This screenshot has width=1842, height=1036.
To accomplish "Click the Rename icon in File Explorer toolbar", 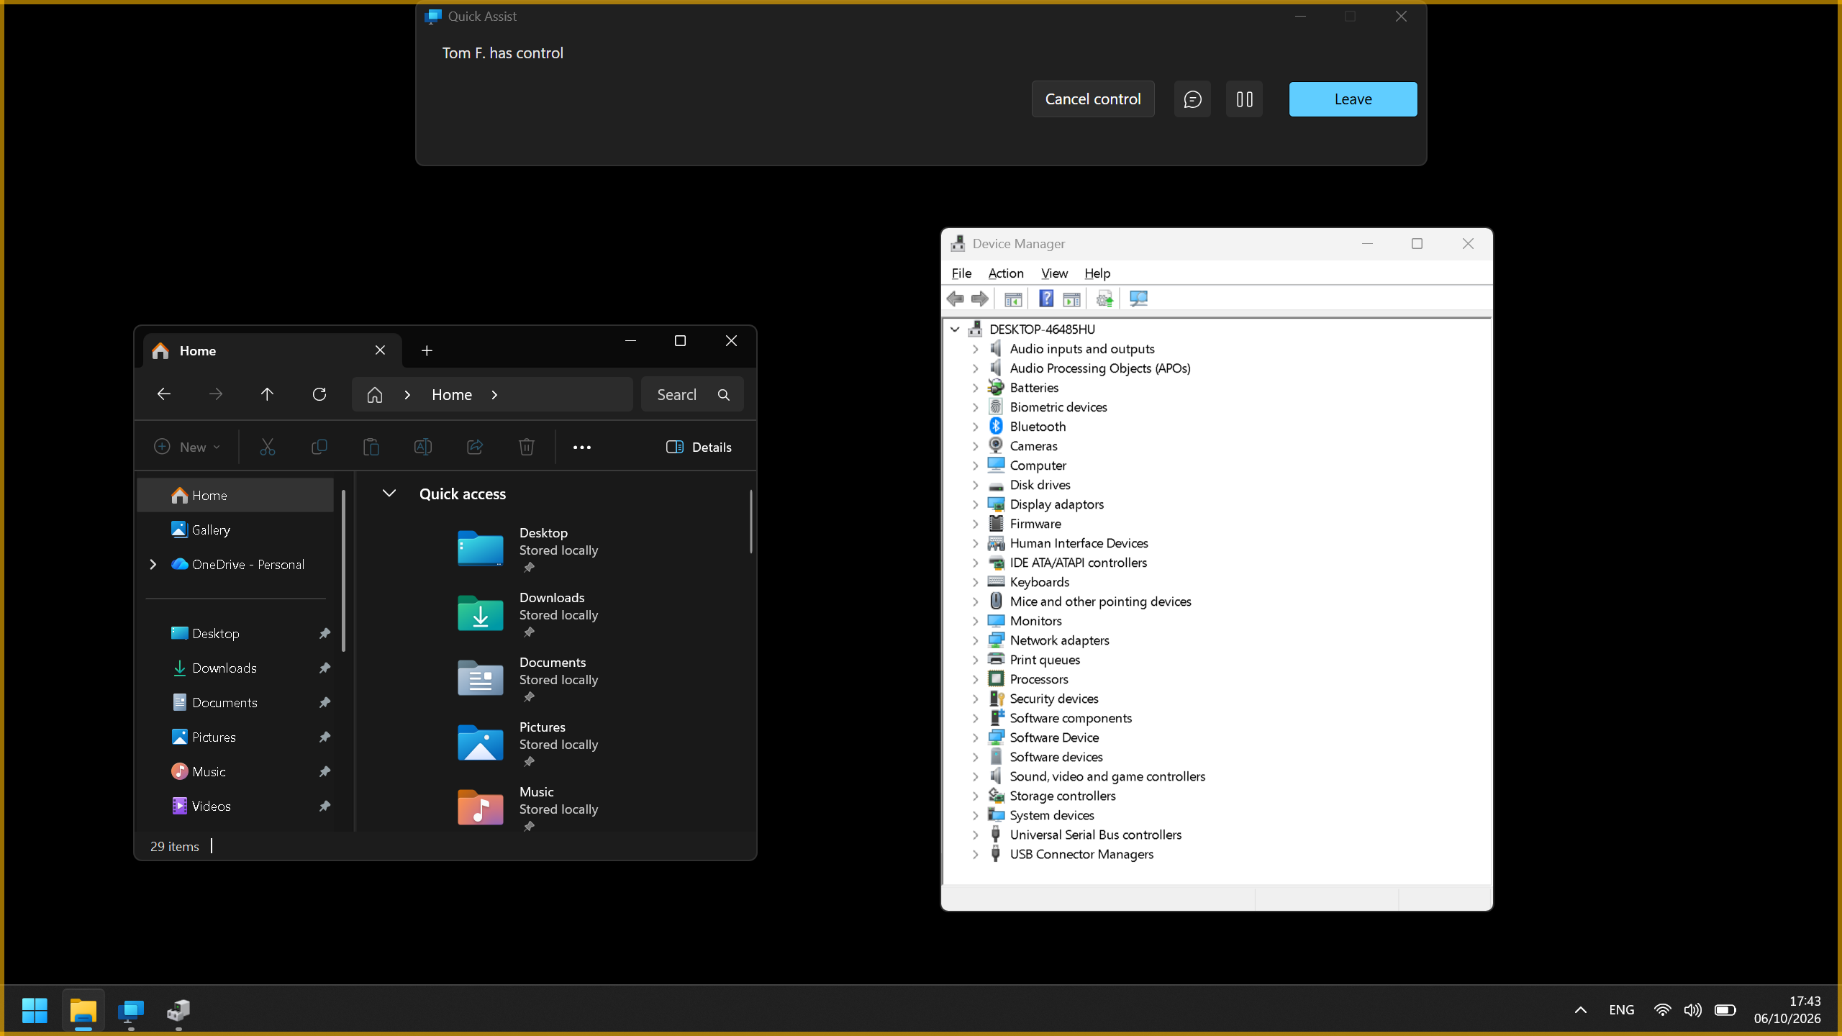I will tap(423, 447).
